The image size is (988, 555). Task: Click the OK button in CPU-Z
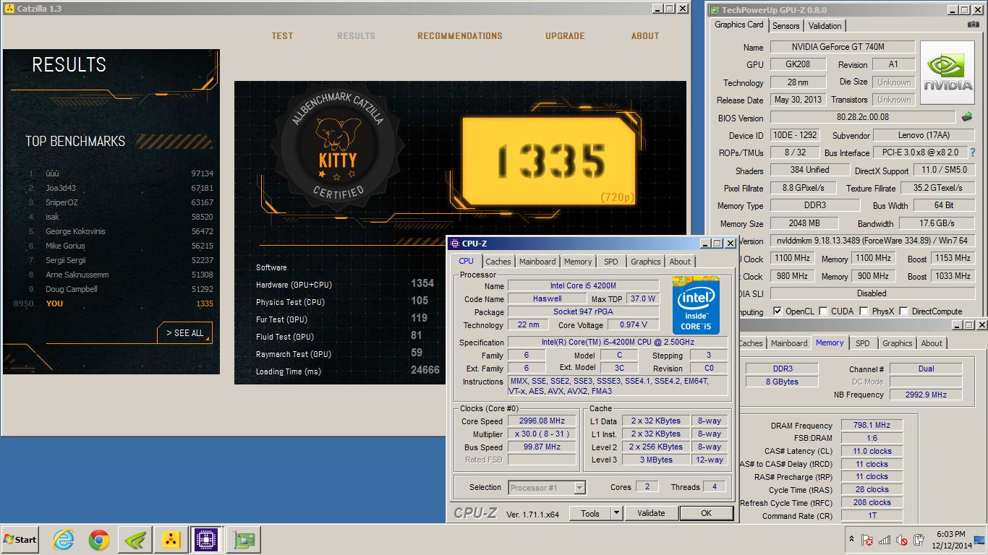[x=706, y=514]
